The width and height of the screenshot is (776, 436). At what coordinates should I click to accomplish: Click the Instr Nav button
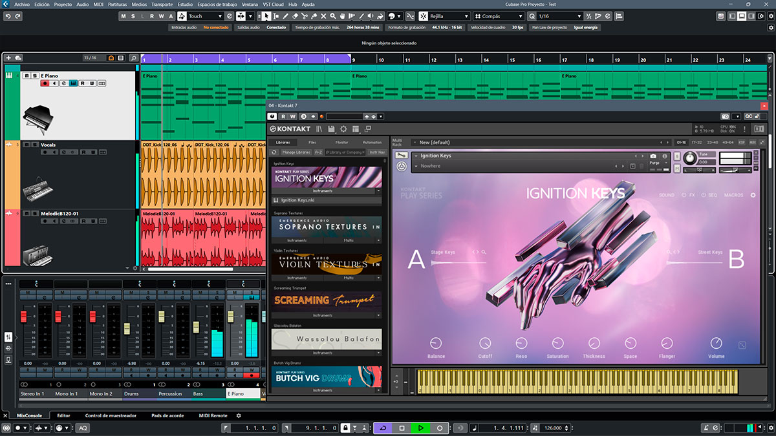[x=377, y=152]
